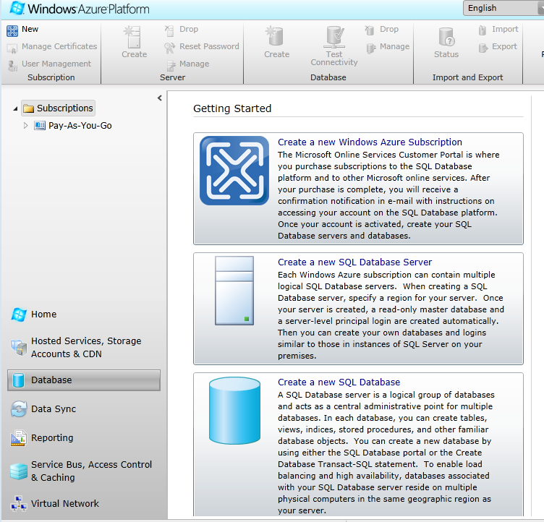The width and height of the screenshot is (544, 522).
Task: Click the Windows Azure Platform logo
Action: click(x=80, y=9)
